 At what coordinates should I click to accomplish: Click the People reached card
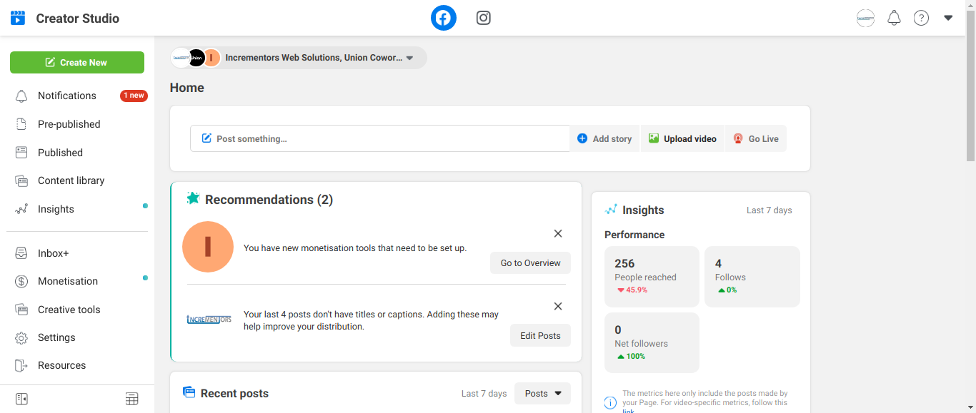652,277
